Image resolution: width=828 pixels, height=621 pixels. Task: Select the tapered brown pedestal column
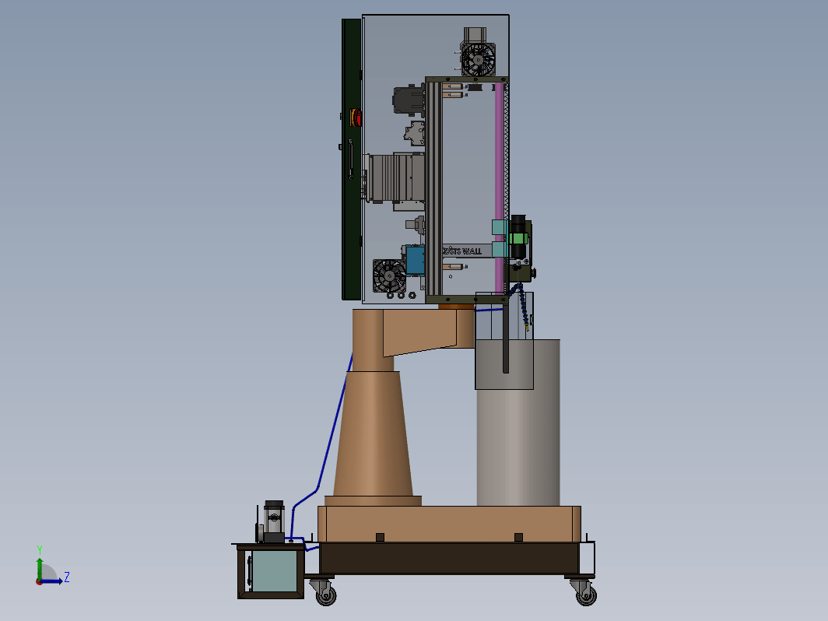click(x=374, y=433)
